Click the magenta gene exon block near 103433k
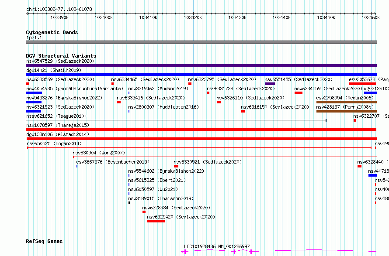Screen dimensions: 389x256 tap(251, 252)
